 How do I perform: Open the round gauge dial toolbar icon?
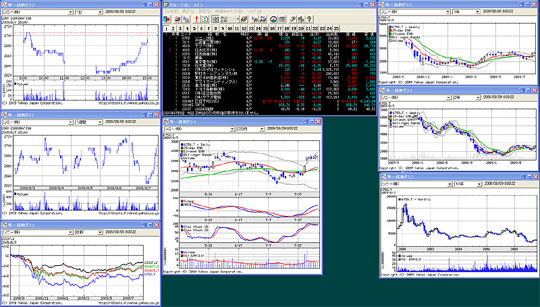tap(273, 19)
